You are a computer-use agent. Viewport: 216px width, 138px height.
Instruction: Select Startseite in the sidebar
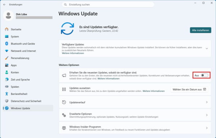pos(28,29)
